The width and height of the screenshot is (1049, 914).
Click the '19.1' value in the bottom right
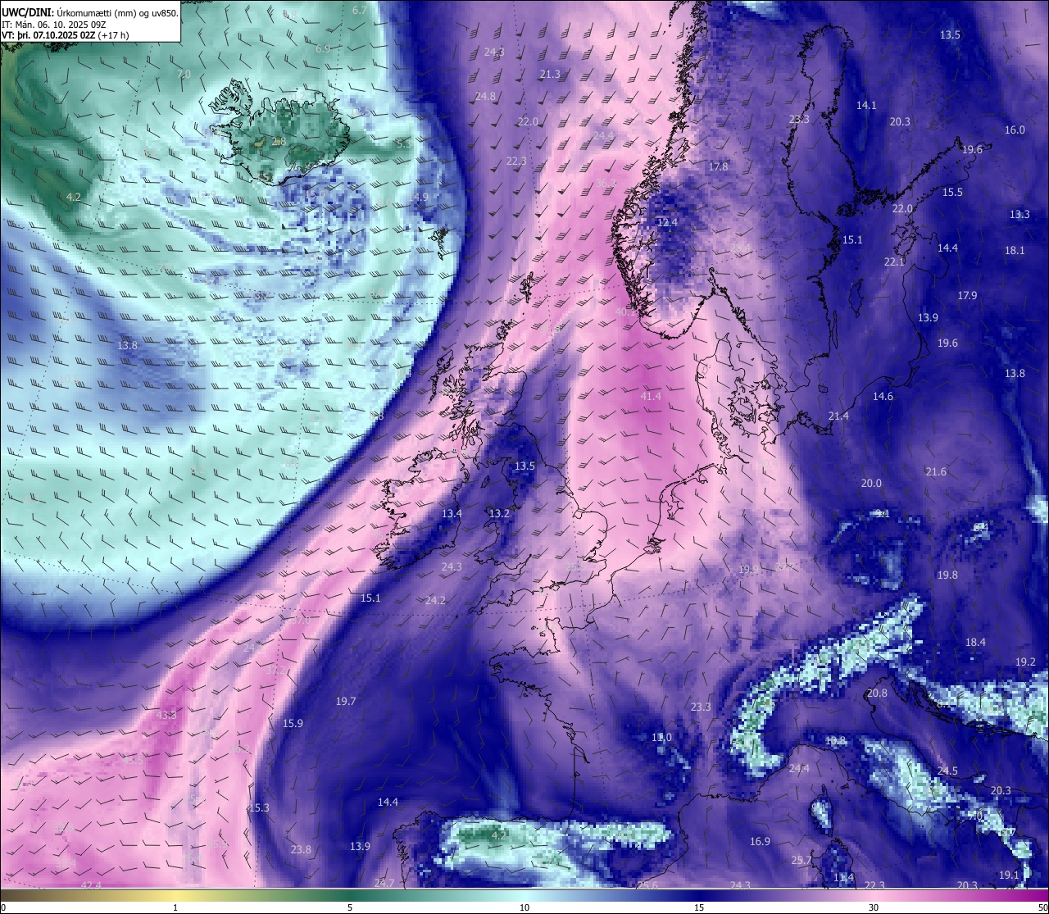(1009, 875)
